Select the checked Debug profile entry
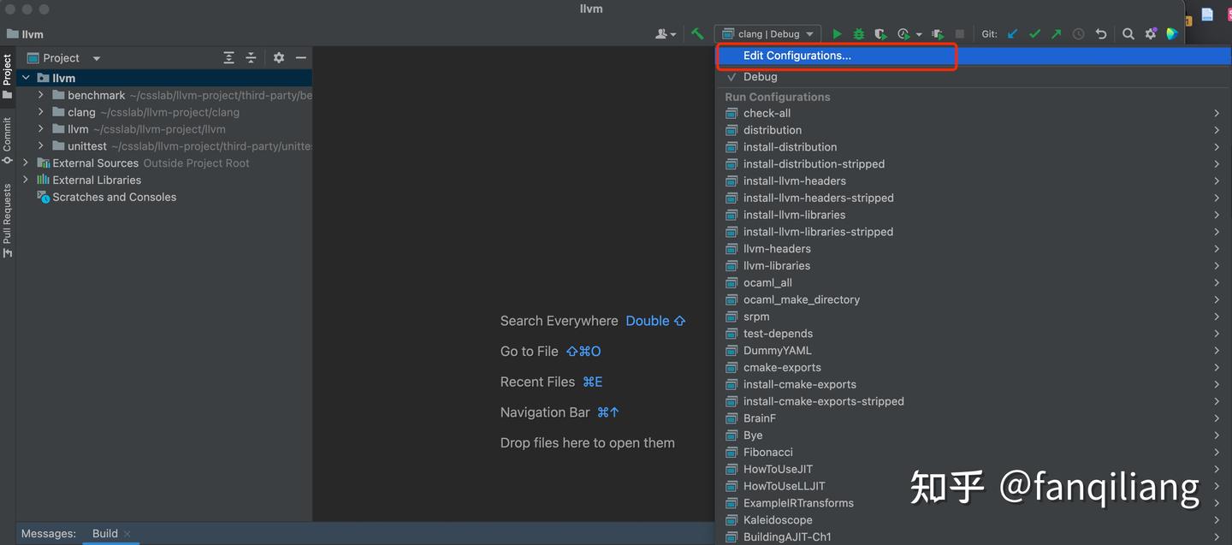Screen dimensions: 1232x545 click(x=760, y=77)
